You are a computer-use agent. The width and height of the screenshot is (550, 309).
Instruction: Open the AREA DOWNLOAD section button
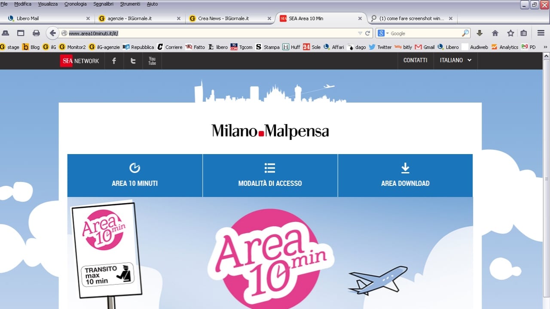[x=405, y=176]
